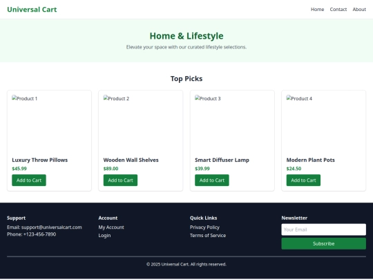Click the $89.00 price

[x=111, y=169]
